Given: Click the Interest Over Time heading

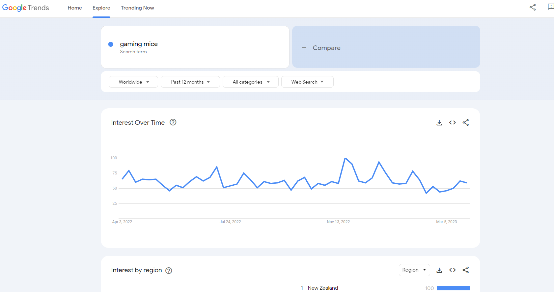Looking at the screenshot, I should click(x=138, y=123).
